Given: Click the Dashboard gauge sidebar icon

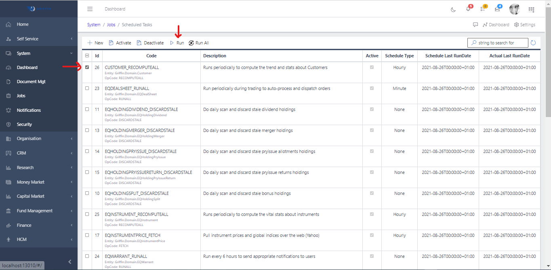Looking at the screenshot, I should coord(8,67).
